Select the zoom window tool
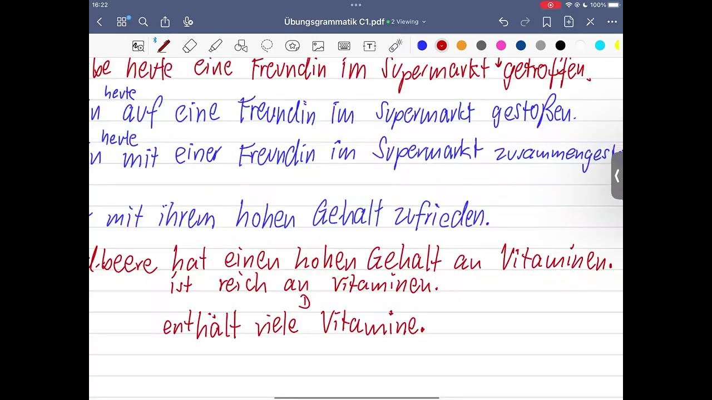Image resolution: width=712 pixels, height=400 pixels. pos(138,46)
